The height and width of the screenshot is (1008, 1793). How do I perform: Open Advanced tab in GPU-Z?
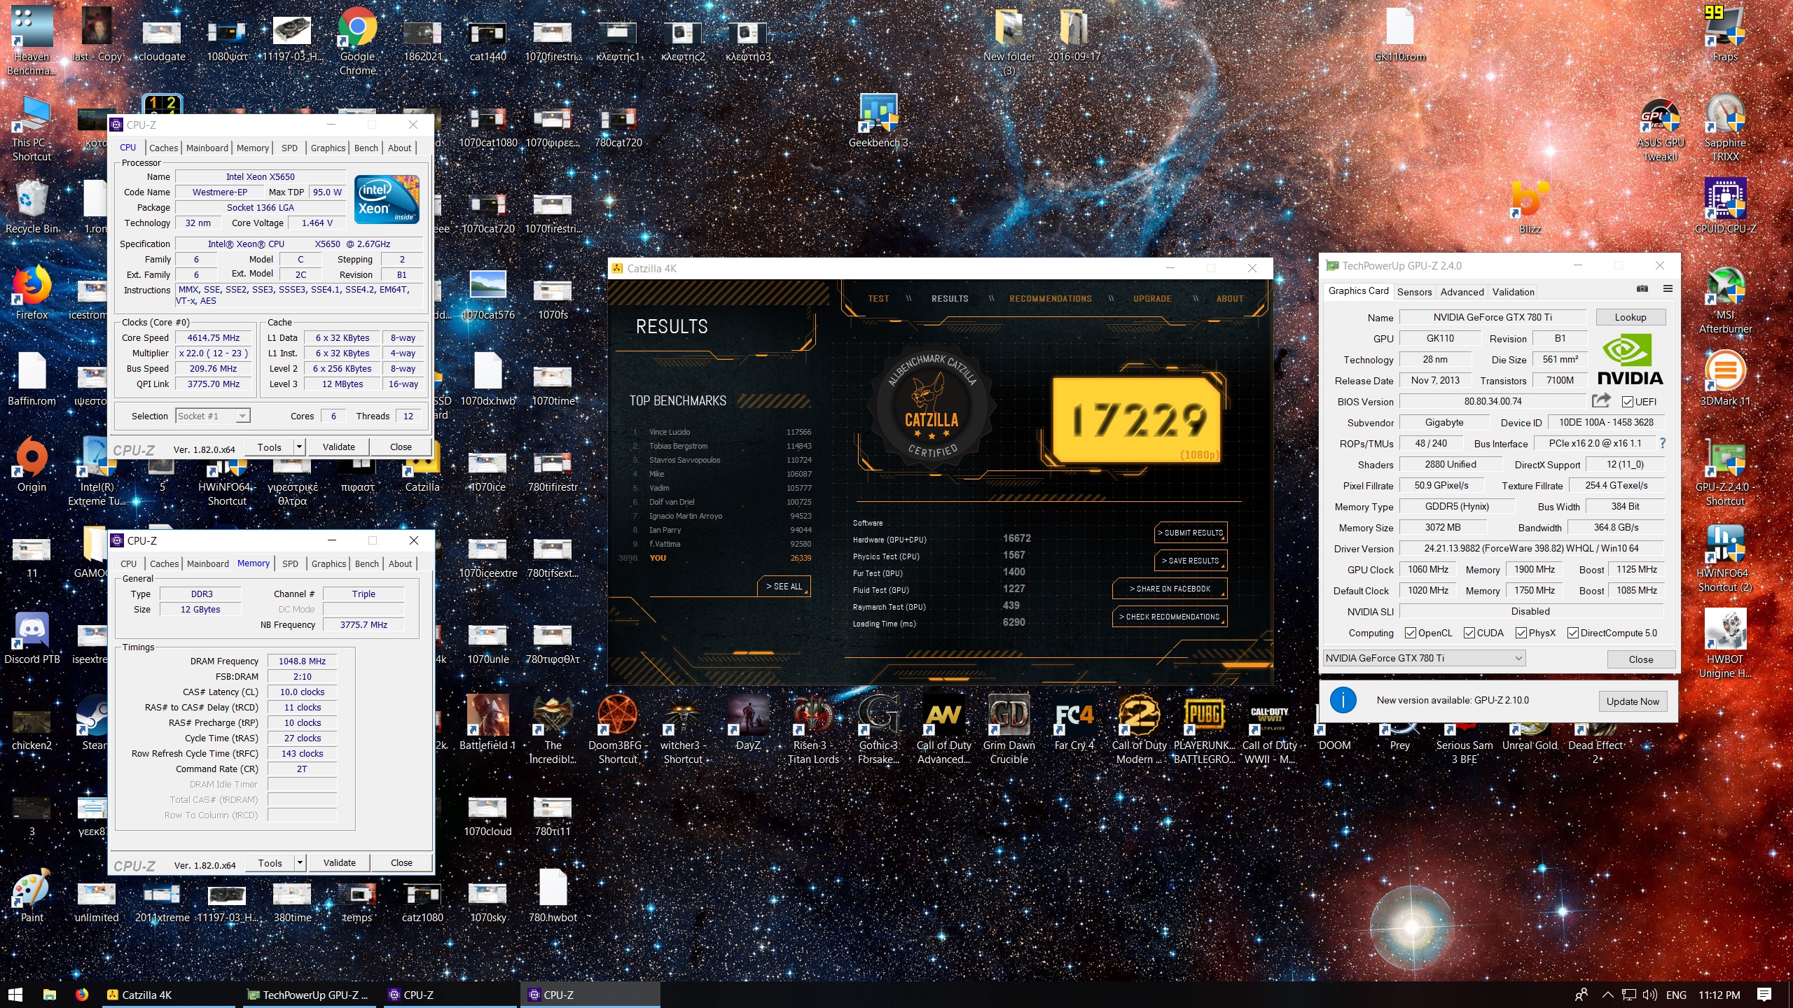1462,292
